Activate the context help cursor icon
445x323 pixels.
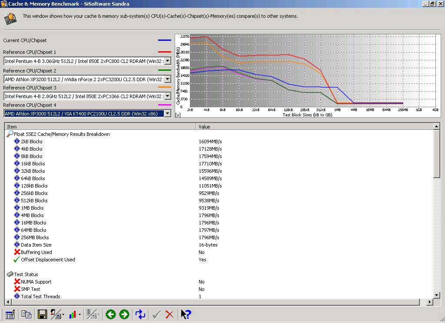[186, 314]
